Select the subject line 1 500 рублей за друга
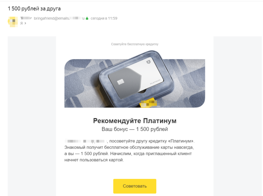 34,9
